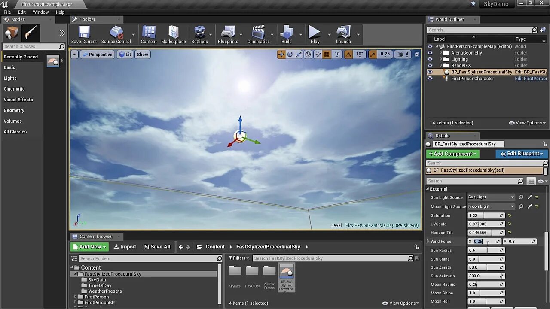Open the Settings toolbar icon
The image size is (550, 309).
[199, 35]
